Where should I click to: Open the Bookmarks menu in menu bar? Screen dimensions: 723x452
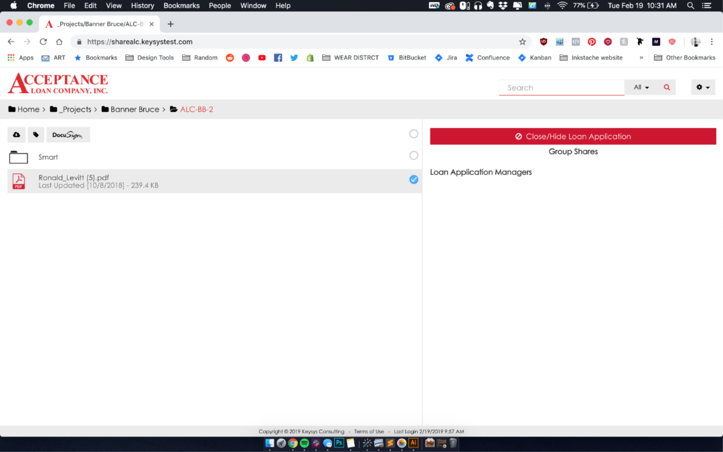[x=181, y=5]
